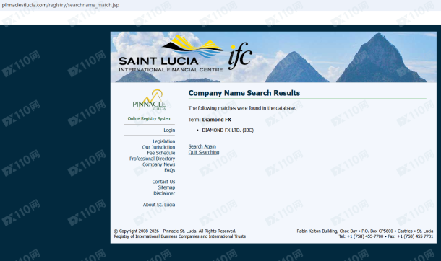The width and height of the screenshot is (441, 261).
Task: Go to Our Jurisdiction page
Action: (158, 147)
